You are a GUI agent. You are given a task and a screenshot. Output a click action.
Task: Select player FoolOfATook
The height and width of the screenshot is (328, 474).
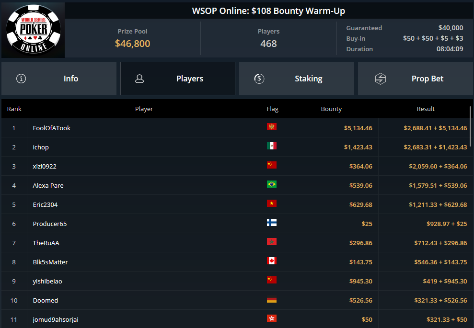tap(52, 128)
